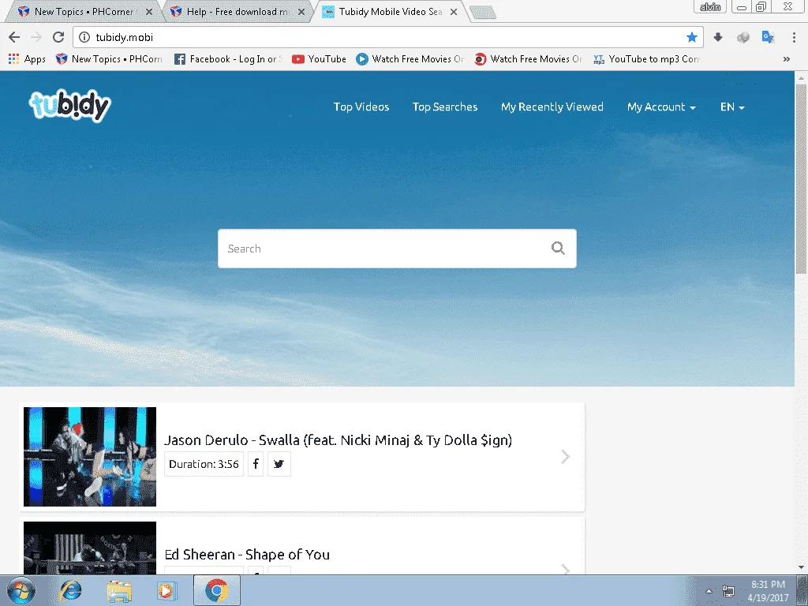
Task: Click the gray extension icon beside download arrow
Action: [743, 37]
